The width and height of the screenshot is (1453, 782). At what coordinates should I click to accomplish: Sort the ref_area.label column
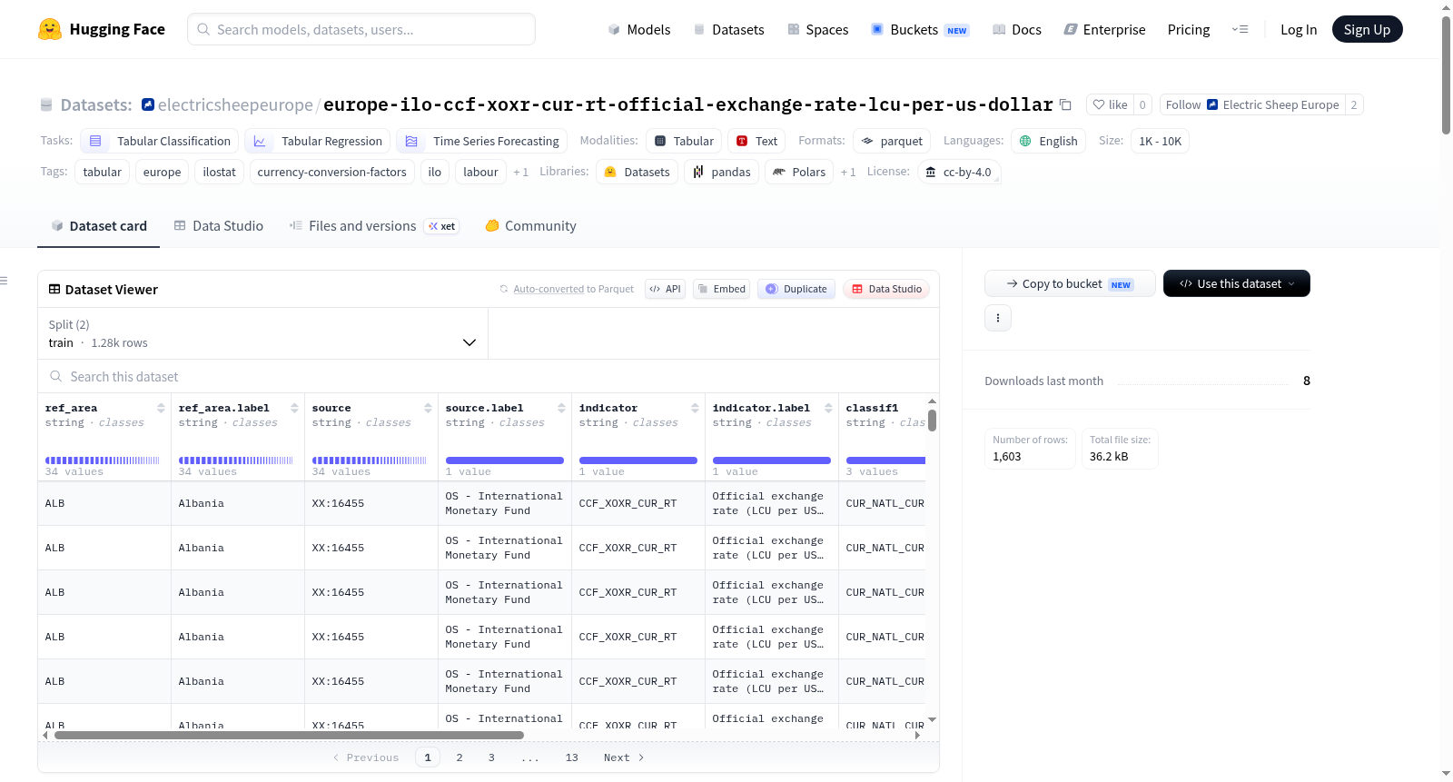click(295, 408)
